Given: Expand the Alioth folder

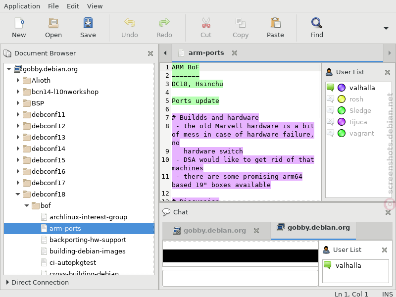Looking at the screenshot, I should click(x=18, y=80).
